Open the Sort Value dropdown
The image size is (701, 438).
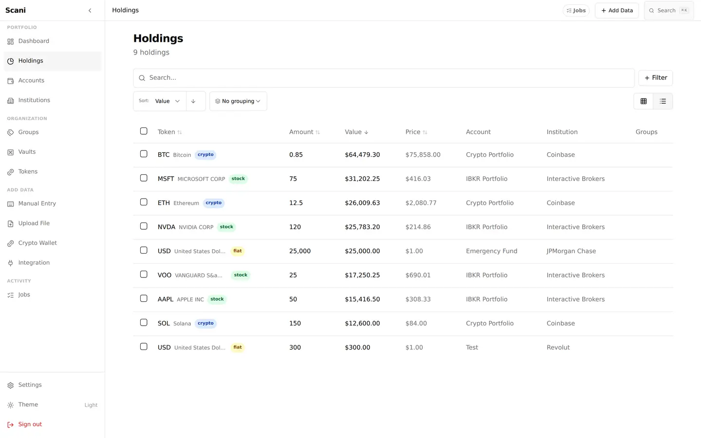click(x=160, y=101)
